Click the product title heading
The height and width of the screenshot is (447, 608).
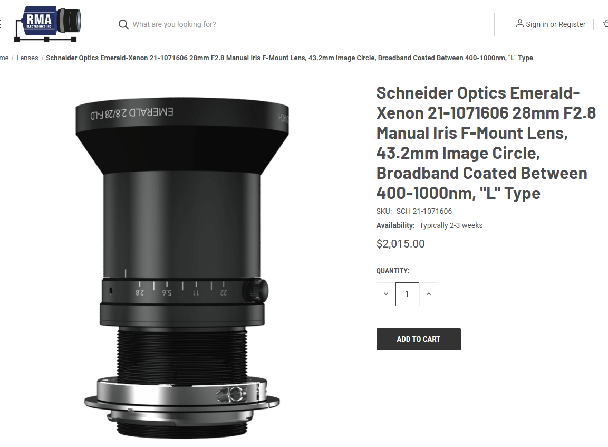(486, 143)
